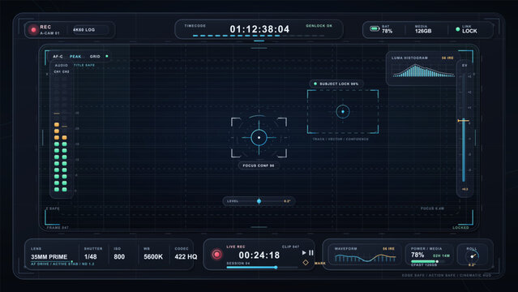Click the play button in rec panel
This screenshot has width=518, height=292.
click(304, 252)
